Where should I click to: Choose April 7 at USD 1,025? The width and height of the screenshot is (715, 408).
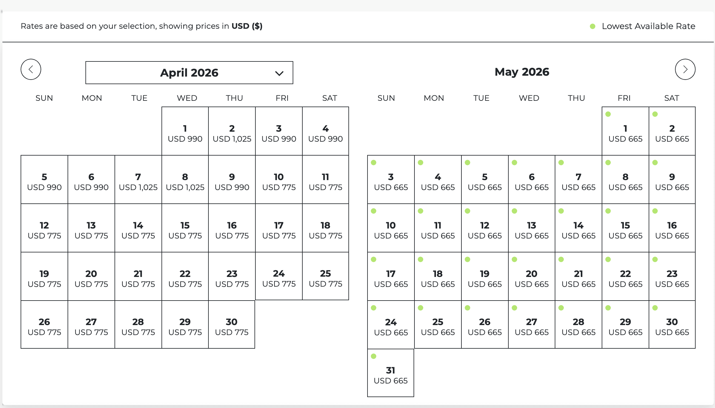[138, 180]
